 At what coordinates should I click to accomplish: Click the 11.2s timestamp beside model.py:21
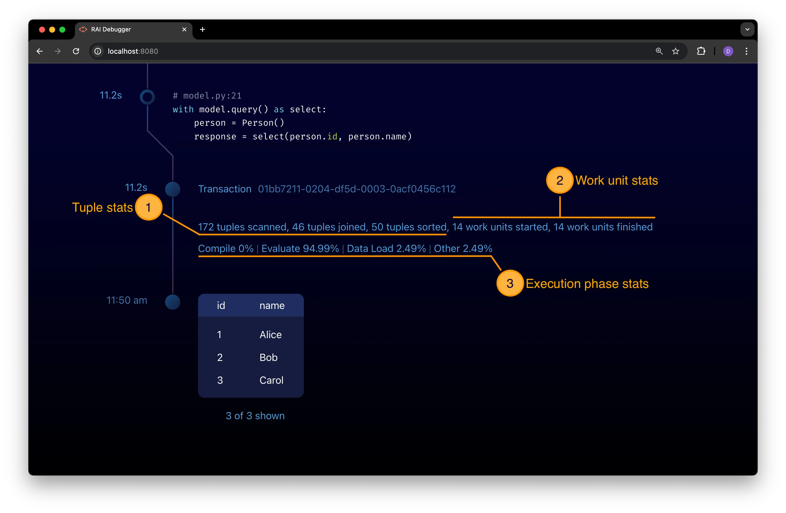coord(111,95)
